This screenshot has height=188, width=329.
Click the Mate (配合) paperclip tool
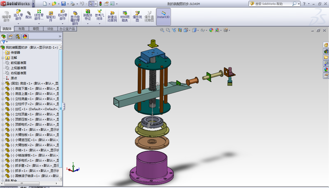coord(29,15)
